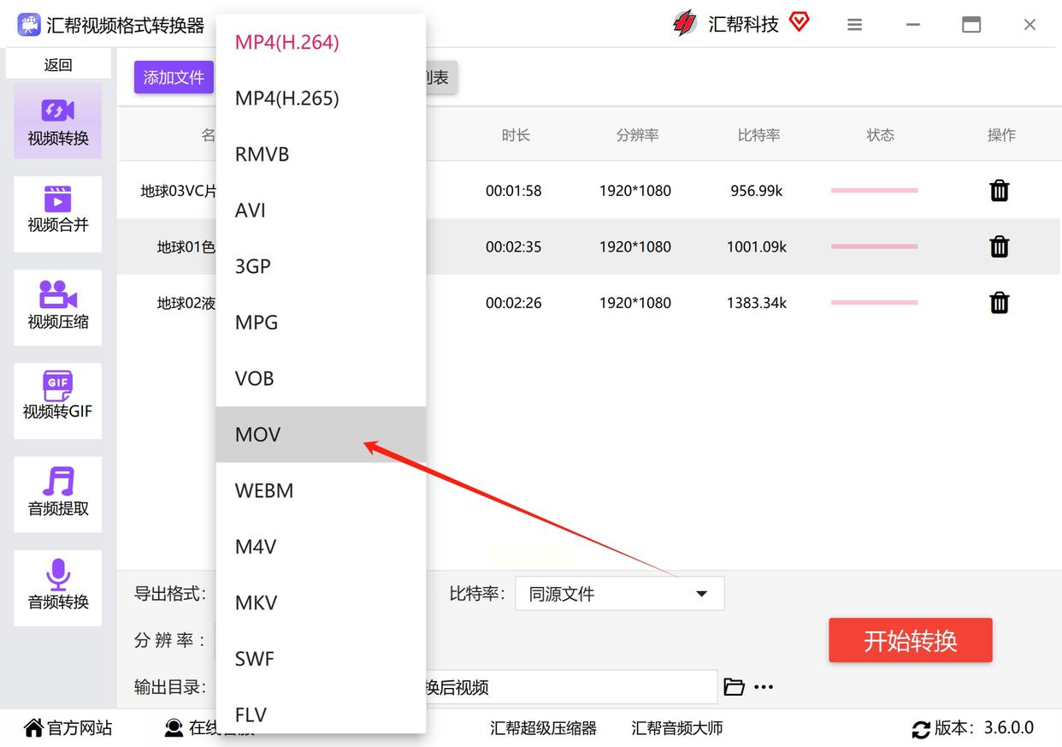This screenshot has width=1062, height=747.
Task: Select the 地球03VC片 file row name
Action: pyautogui.click(x=179, y=191)
